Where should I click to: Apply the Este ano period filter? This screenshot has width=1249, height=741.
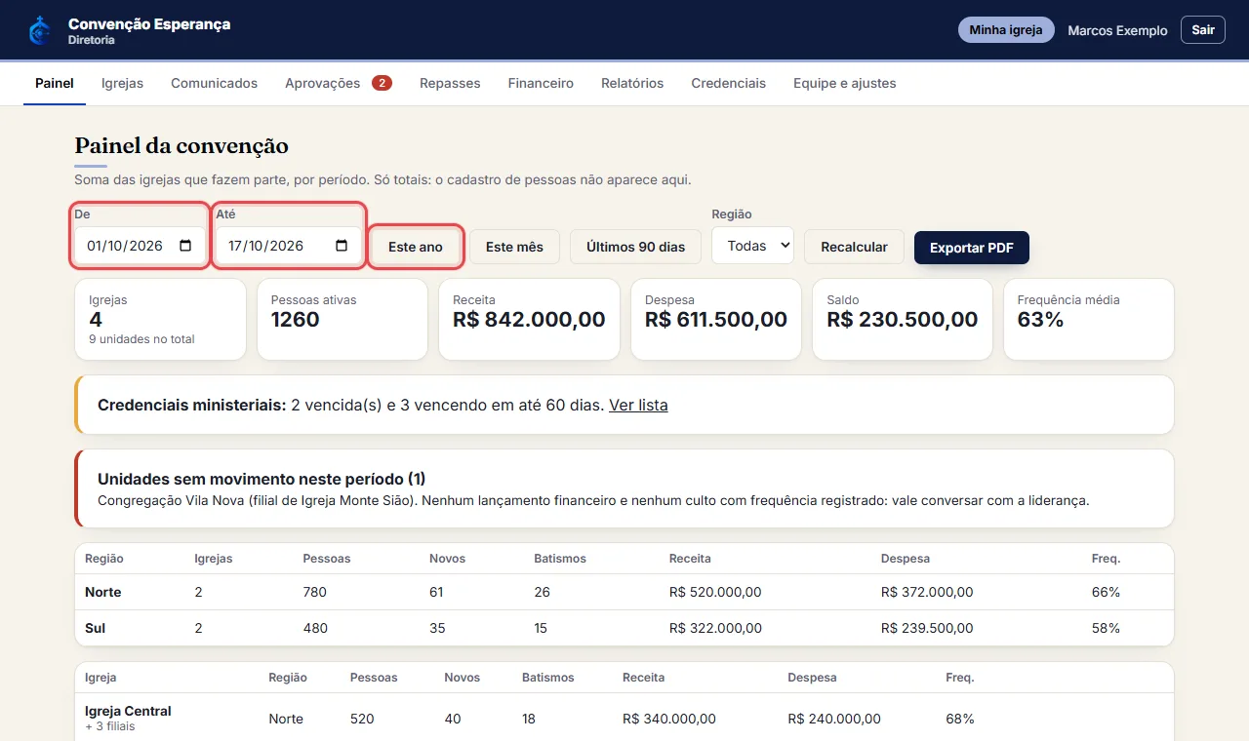point(416,247)
